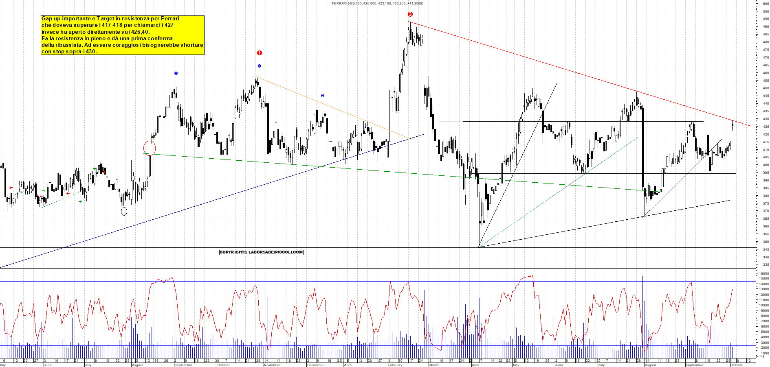Click the LABORSADEIPICCOLI.COM copyright label
The image size is (770, 367).
(261, 252)
